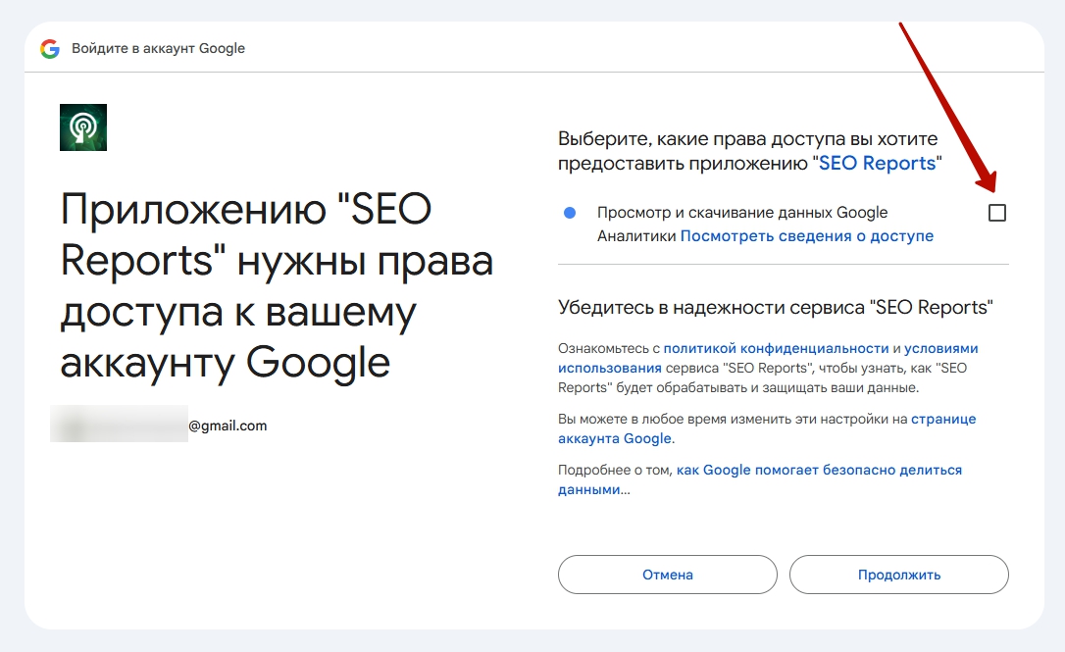
Task: Open the "SEO Reports" app name link
Action: (x=877, y=163)
